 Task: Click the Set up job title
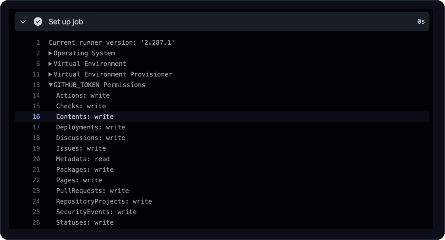pos(65,22)
